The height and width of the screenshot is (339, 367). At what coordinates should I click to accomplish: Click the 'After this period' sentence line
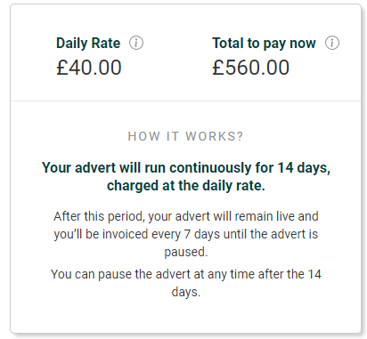pyautogui.click(x=186, y=216)
